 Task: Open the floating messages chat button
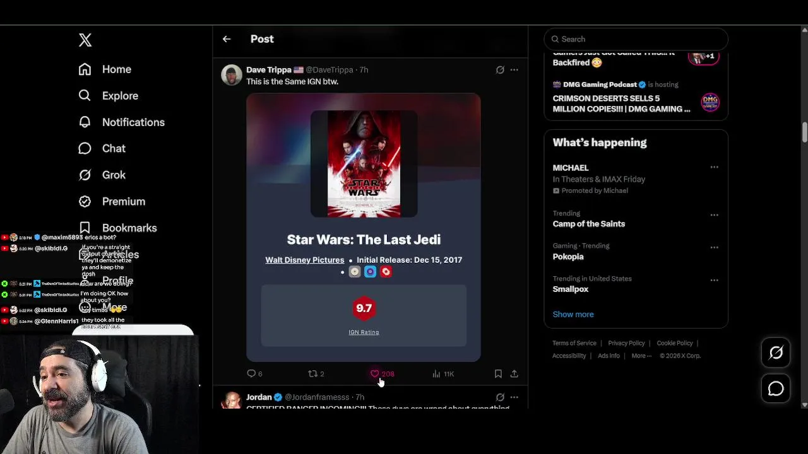776,389
